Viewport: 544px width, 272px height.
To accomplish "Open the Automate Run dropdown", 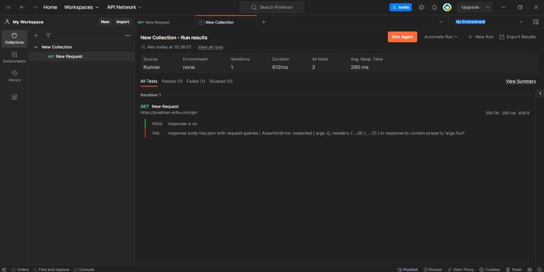I will click(441, 37).
